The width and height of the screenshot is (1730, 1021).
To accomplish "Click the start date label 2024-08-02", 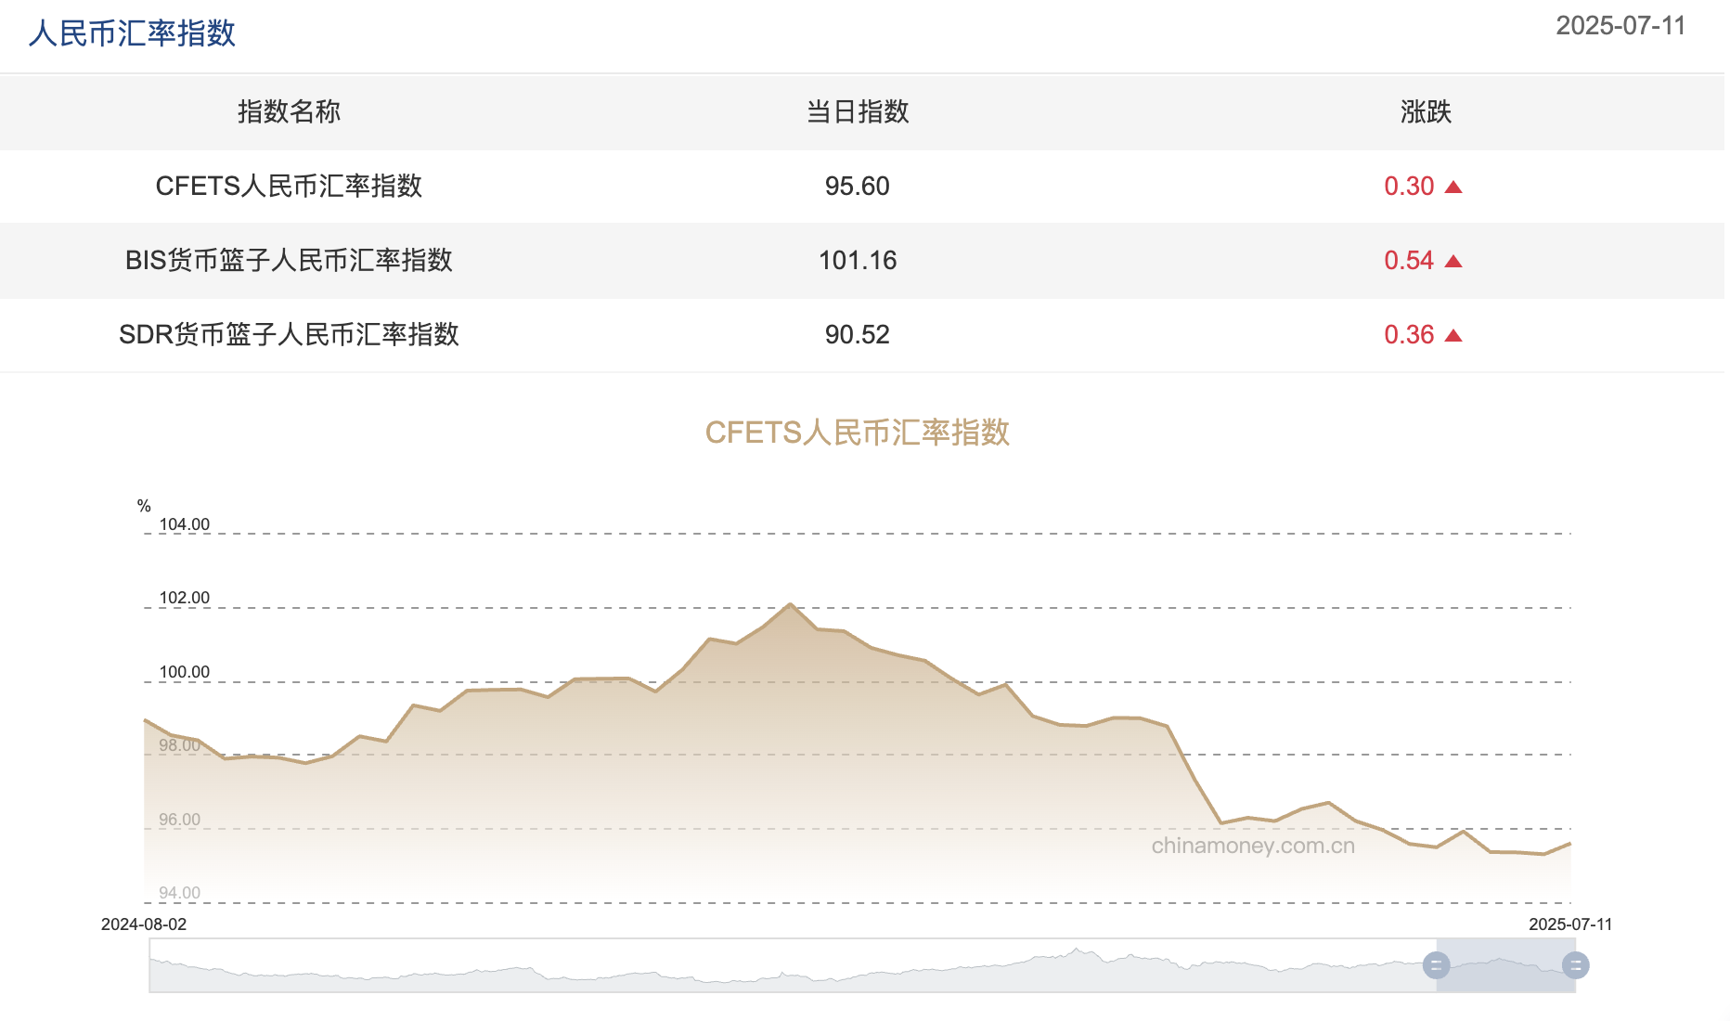I will (144, 924).
